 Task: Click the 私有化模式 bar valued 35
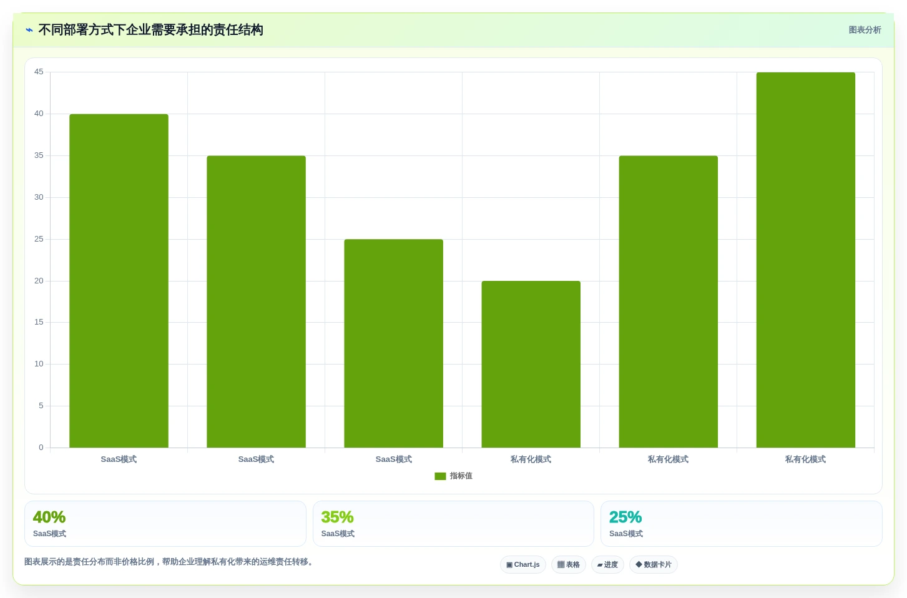click(x=669, y=301)
